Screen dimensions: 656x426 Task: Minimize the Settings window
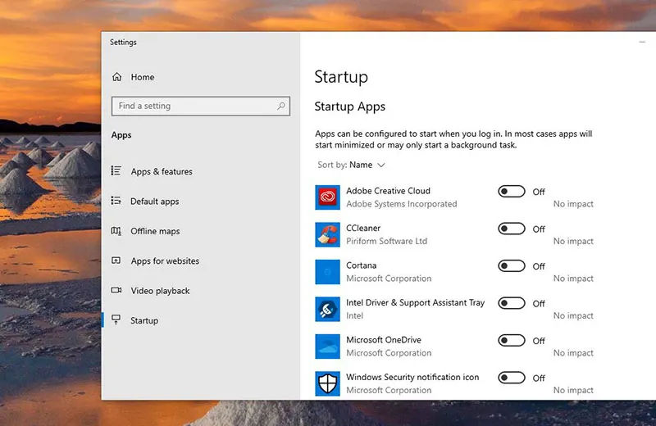pos(642,42)
